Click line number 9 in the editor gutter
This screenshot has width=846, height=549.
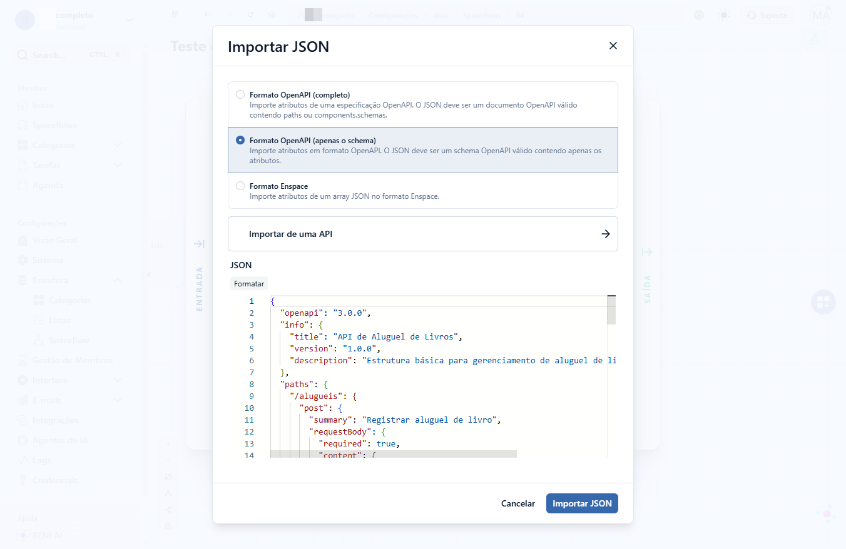pos(251,396)
